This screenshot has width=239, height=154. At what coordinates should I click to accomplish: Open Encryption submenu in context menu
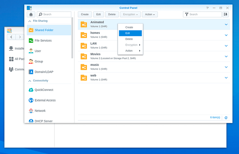click(x=130, y=45)
